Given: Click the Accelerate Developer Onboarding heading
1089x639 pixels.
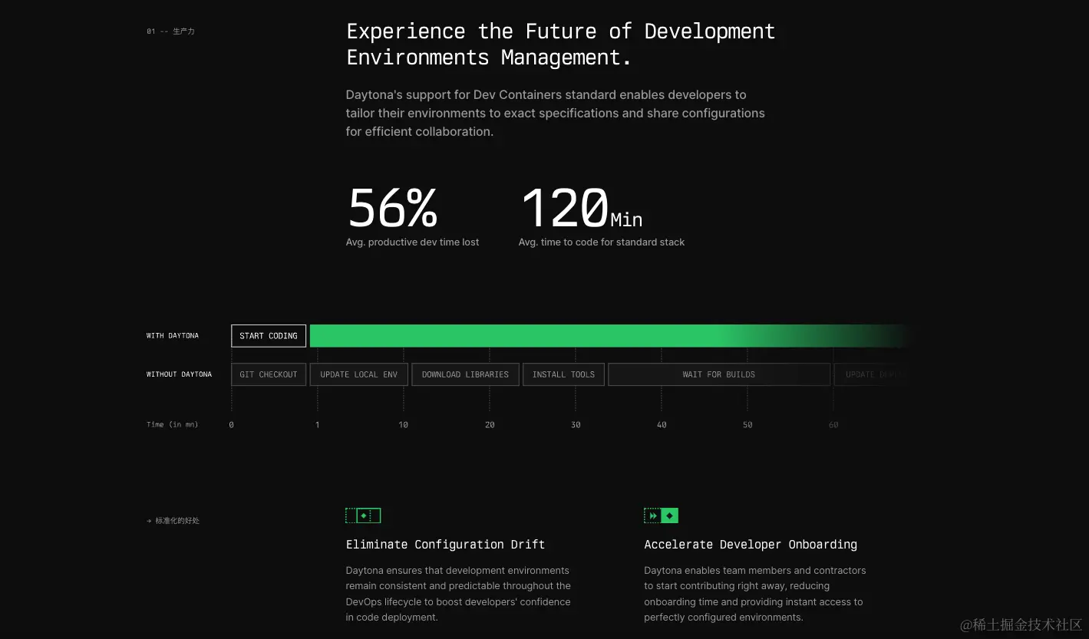Looking at the screenshot, I should tap(751, 545).
